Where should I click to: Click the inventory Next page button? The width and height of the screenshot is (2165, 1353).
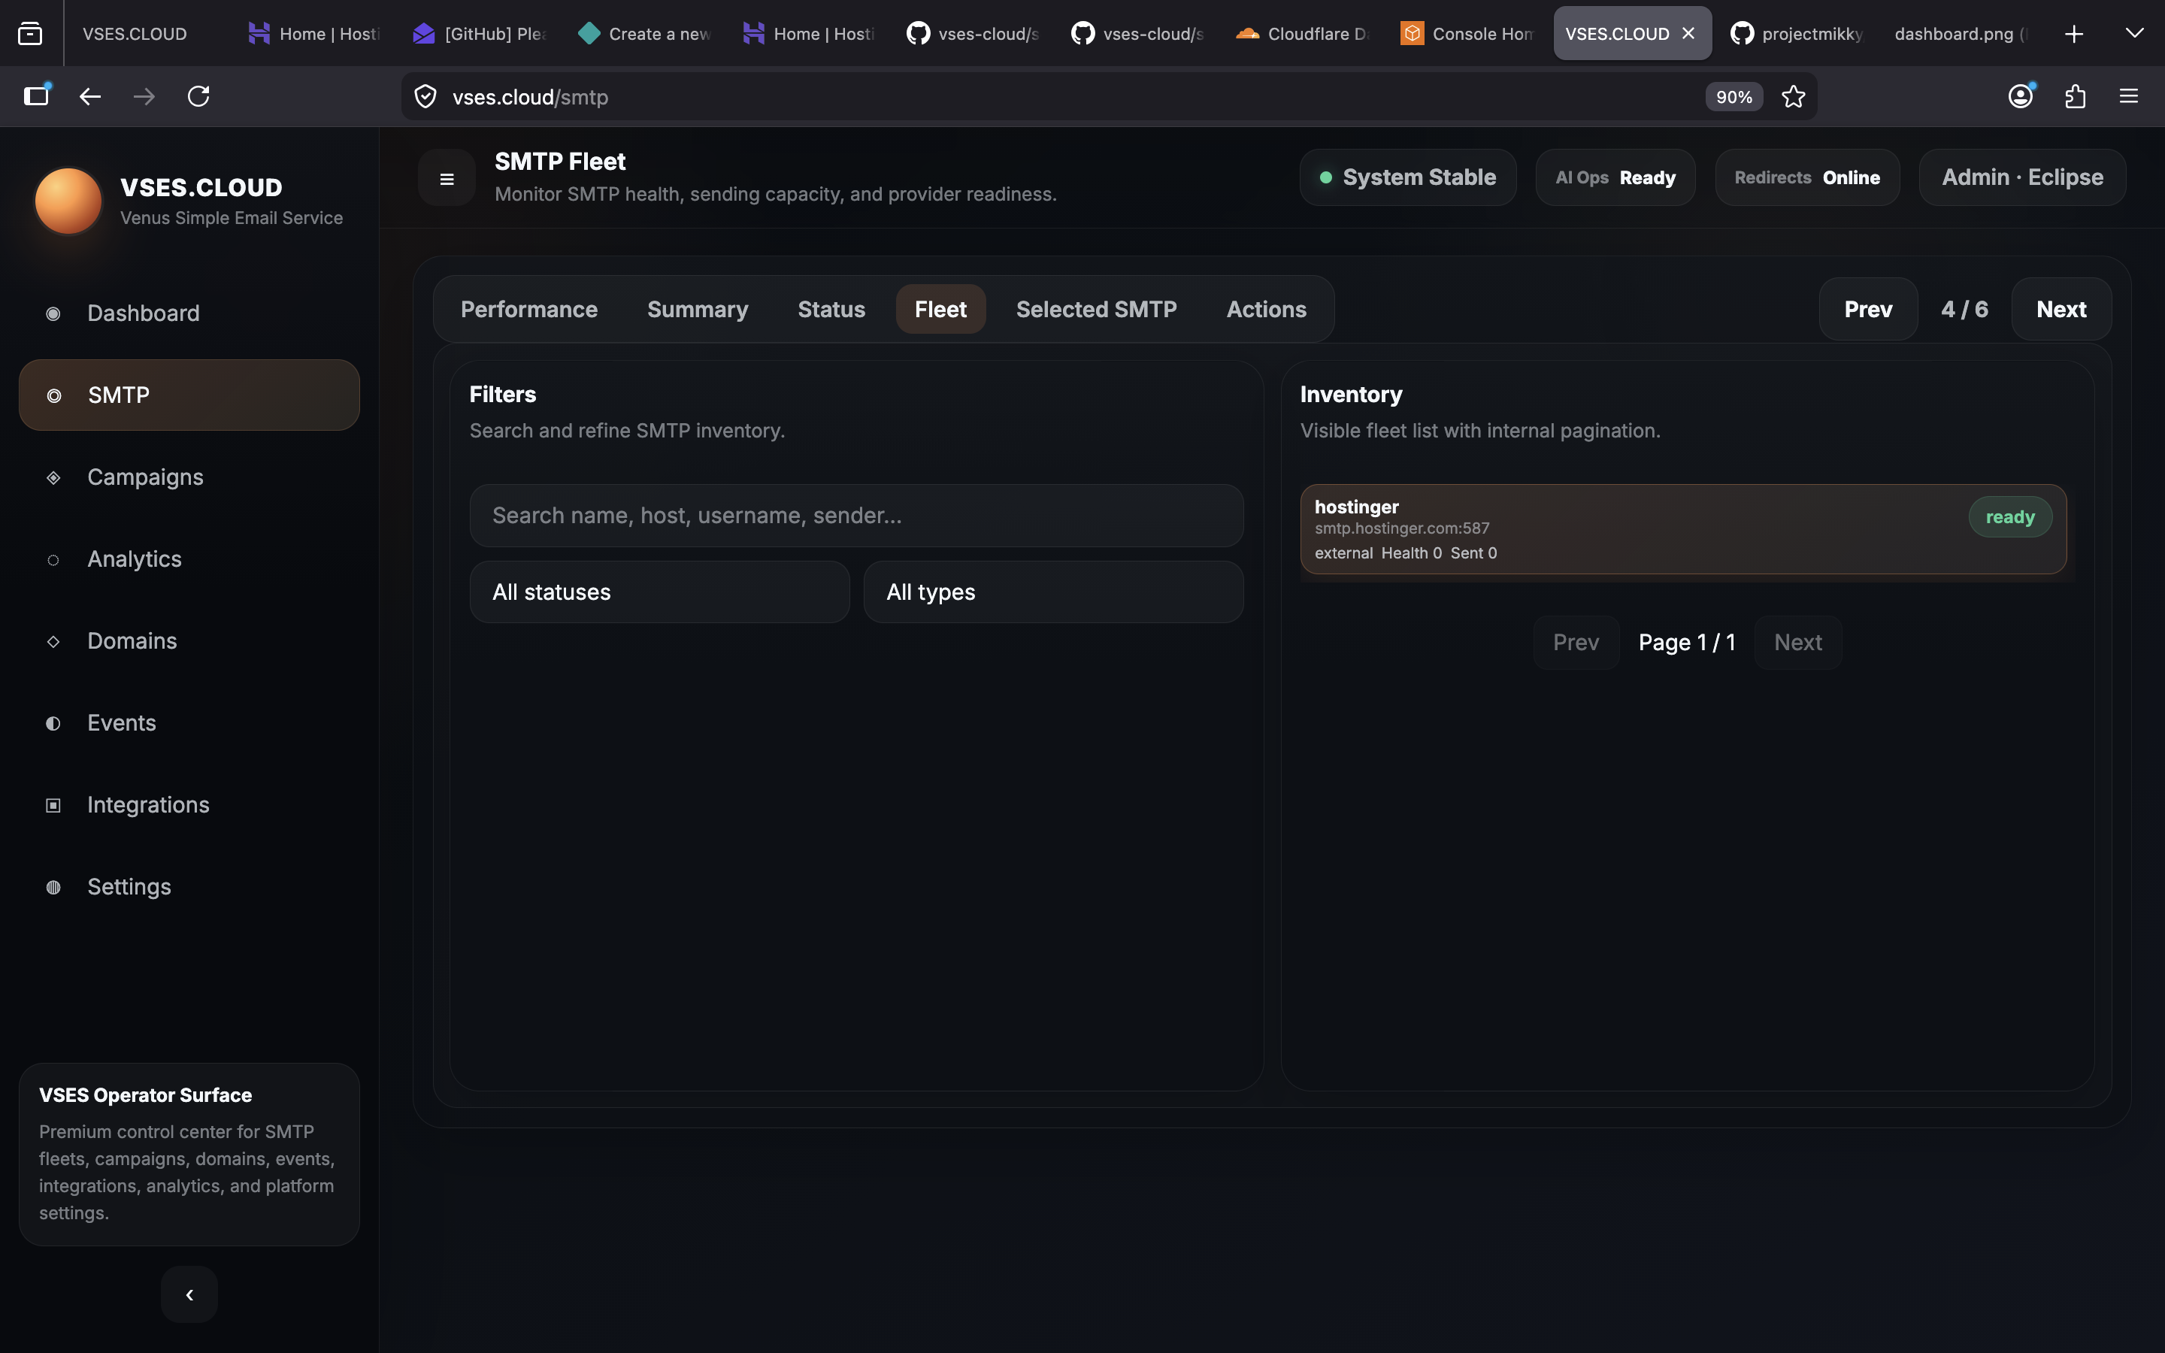(1797, 643)
